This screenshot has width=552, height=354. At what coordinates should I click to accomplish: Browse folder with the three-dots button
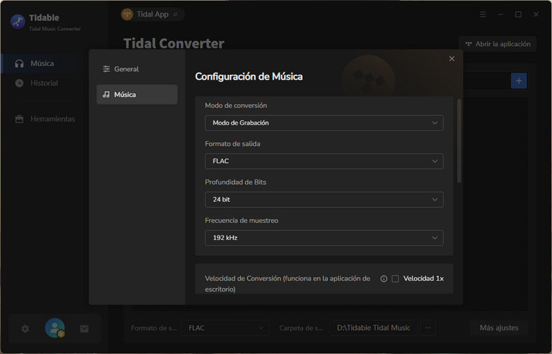(x=427, y=328)
